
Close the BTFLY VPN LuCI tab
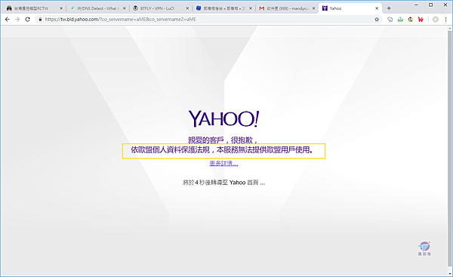[x=187, y=8]
